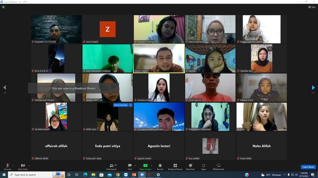Screen dimensions: 318x178
Task: Open File Explorer from the taskbar
Action: pyautogui.click(x=93, y=175)
